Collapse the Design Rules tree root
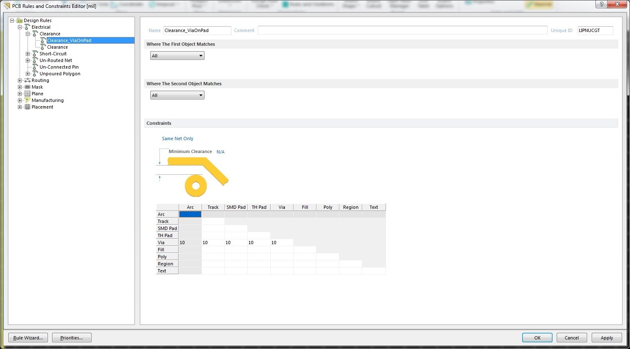This screenshot has width=630, height=349. point(12,20)
